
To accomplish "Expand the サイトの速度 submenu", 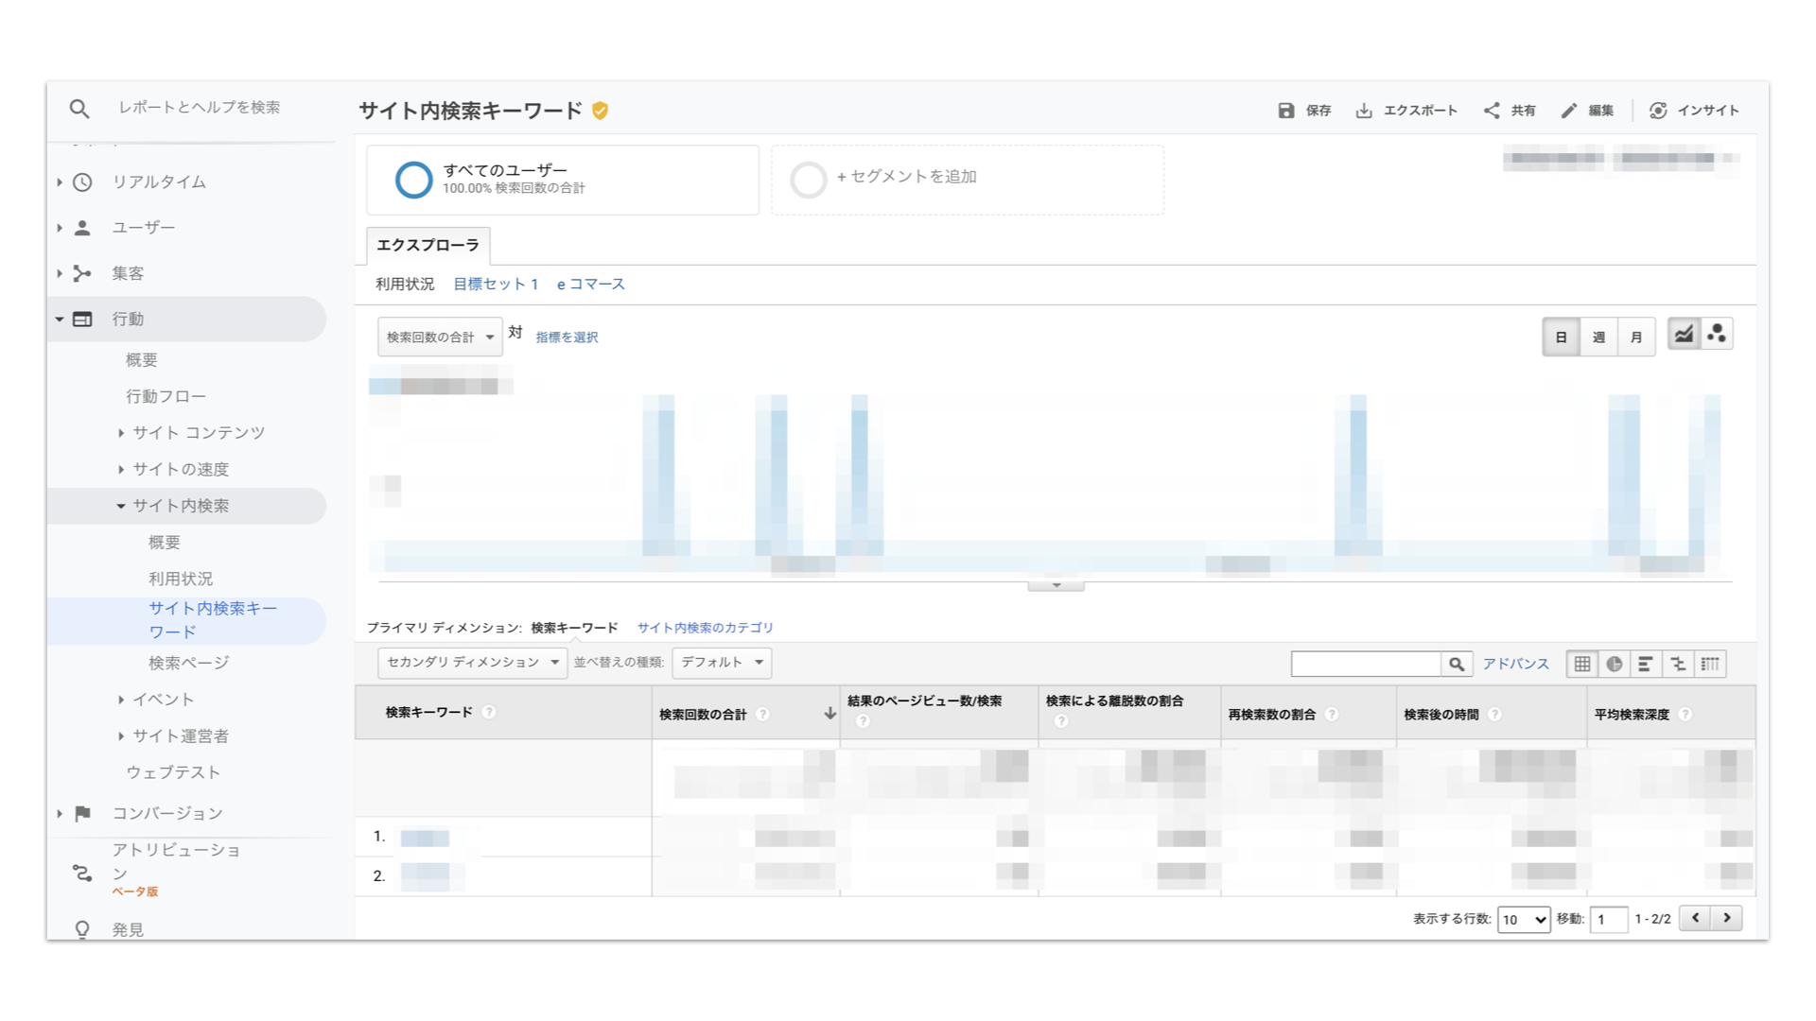I will tap(121, 469).
